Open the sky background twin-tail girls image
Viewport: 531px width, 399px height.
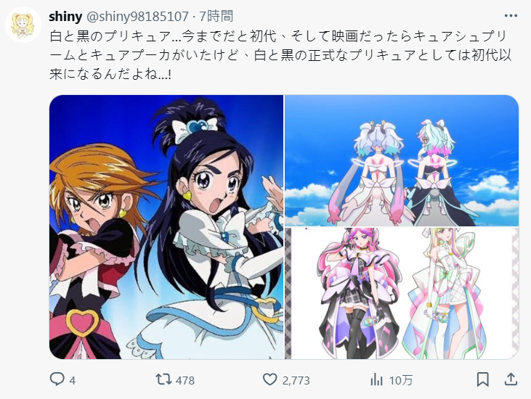(x=402, y=160)
